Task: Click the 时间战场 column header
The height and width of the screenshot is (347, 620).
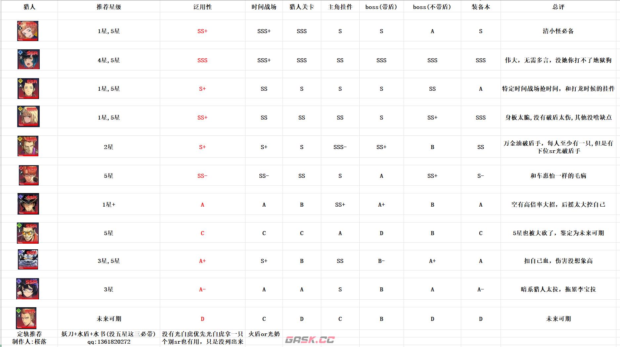Action: tap(264, 7)
